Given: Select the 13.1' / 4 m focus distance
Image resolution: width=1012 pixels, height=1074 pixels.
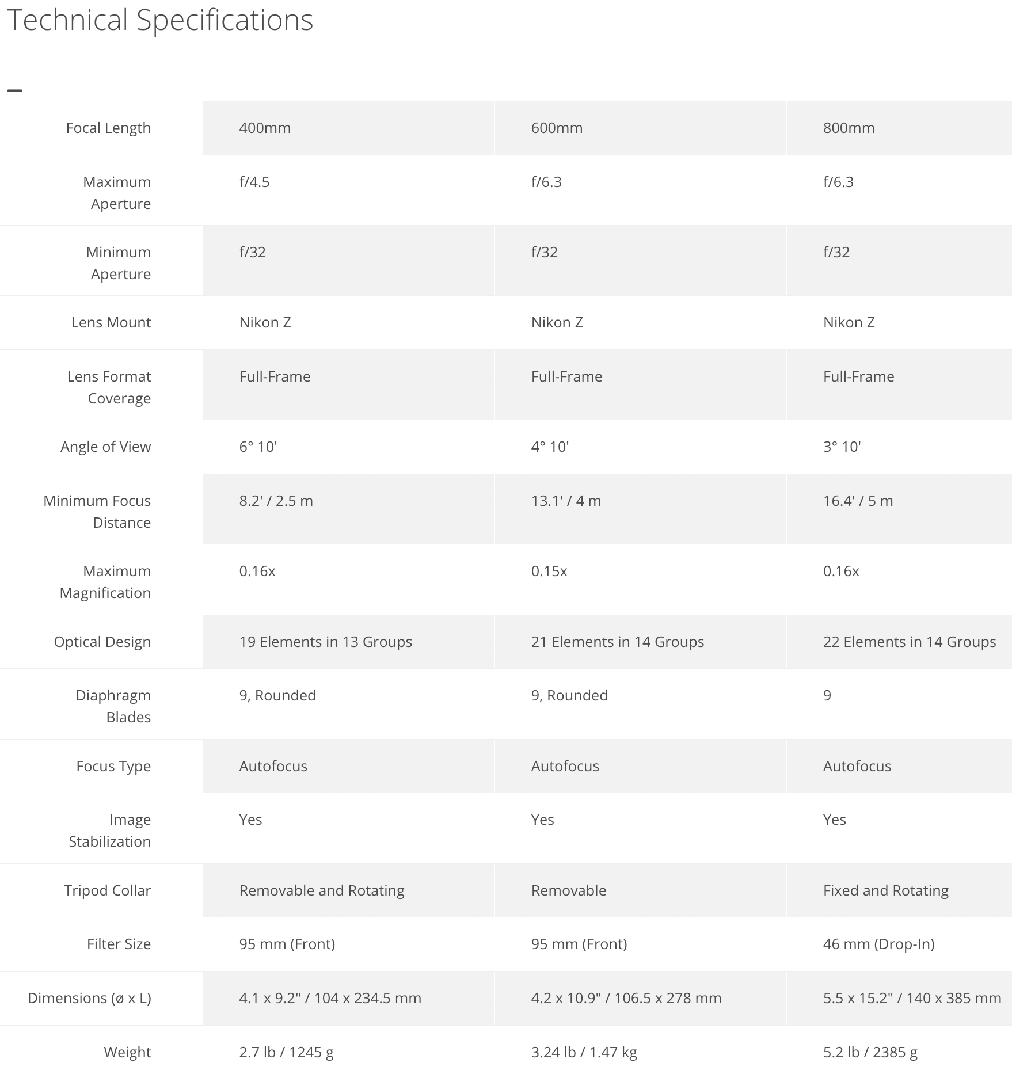Looking at the screenshot, I should (566, 501).
